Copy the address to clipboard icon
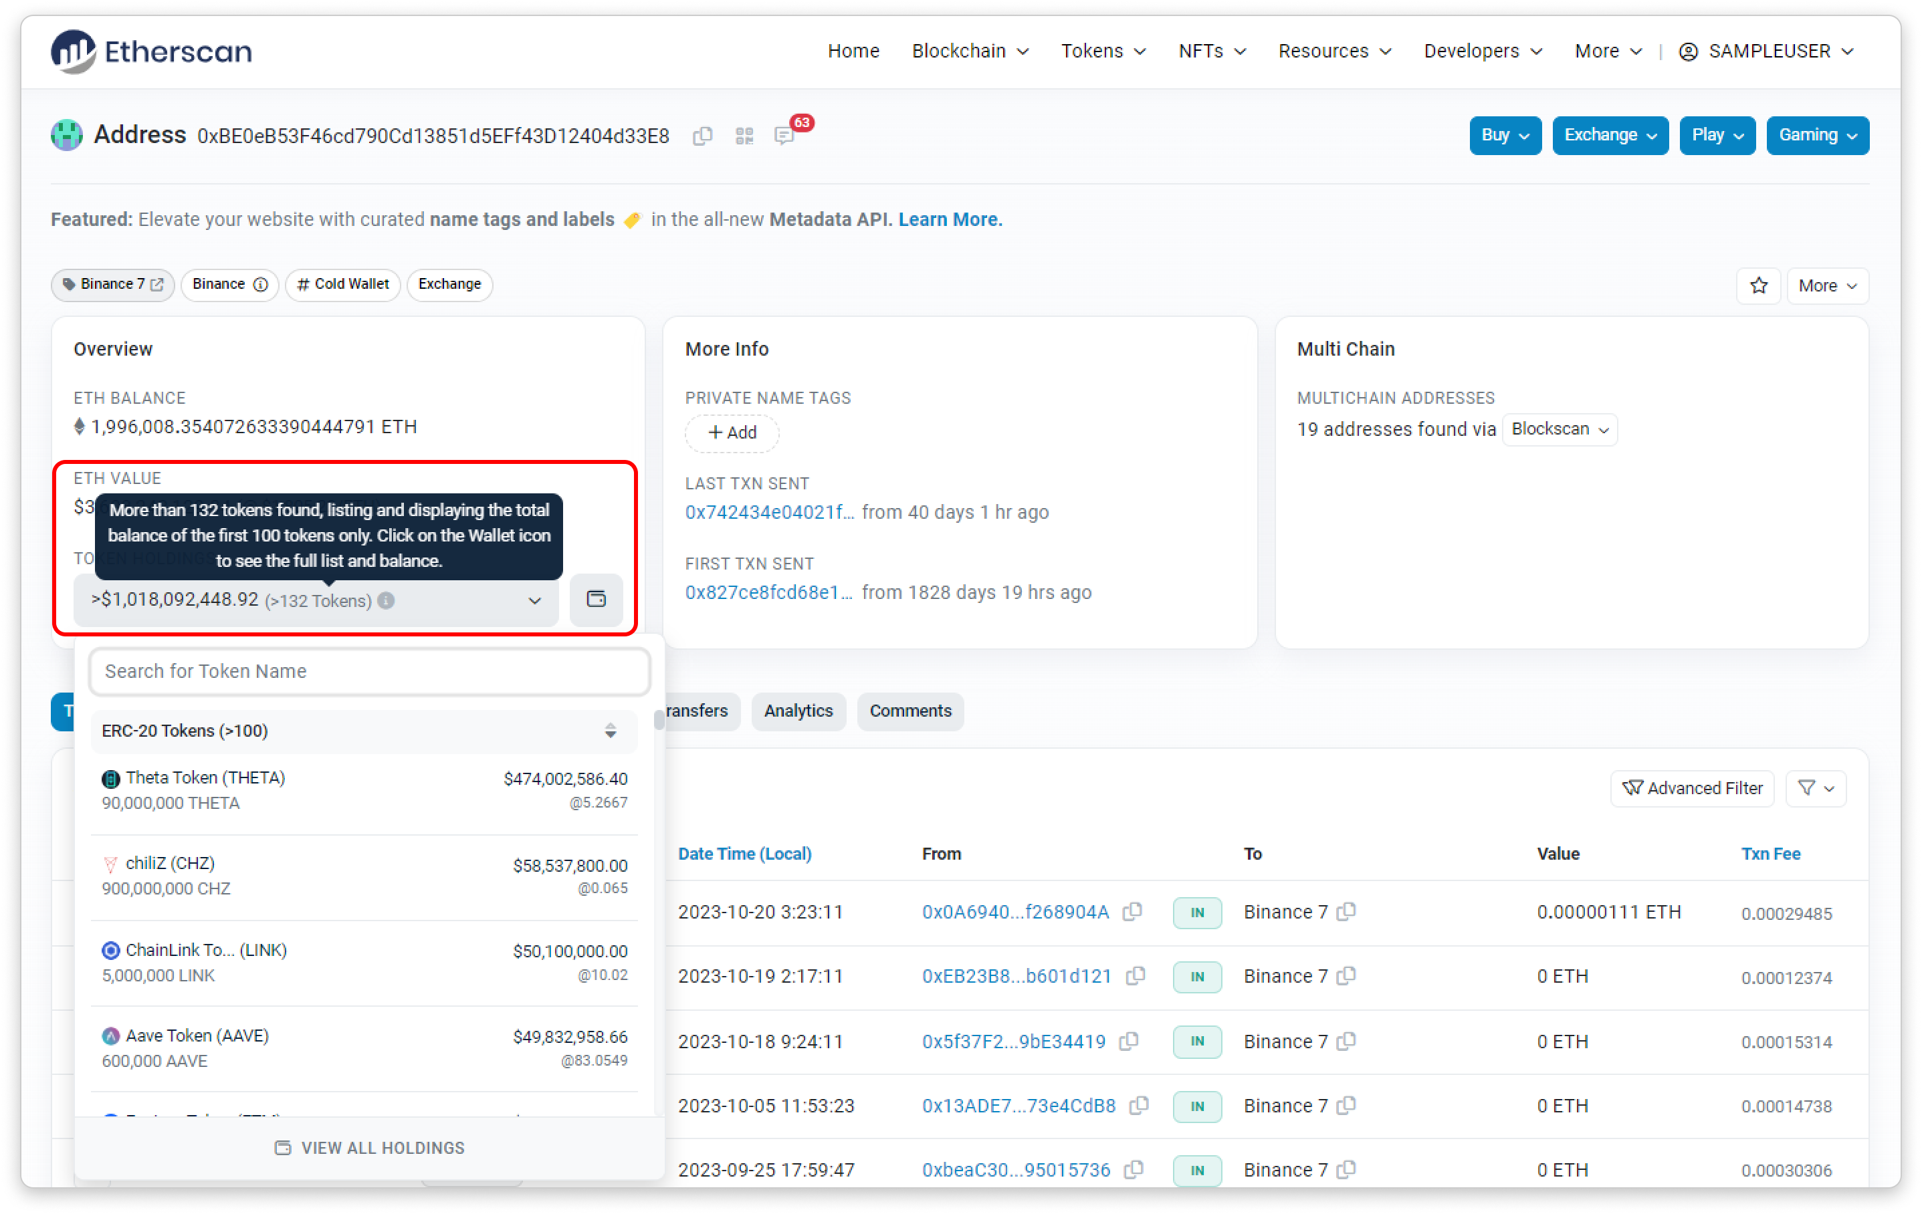The image size is (1922, 1214). [x=702, y=136]
